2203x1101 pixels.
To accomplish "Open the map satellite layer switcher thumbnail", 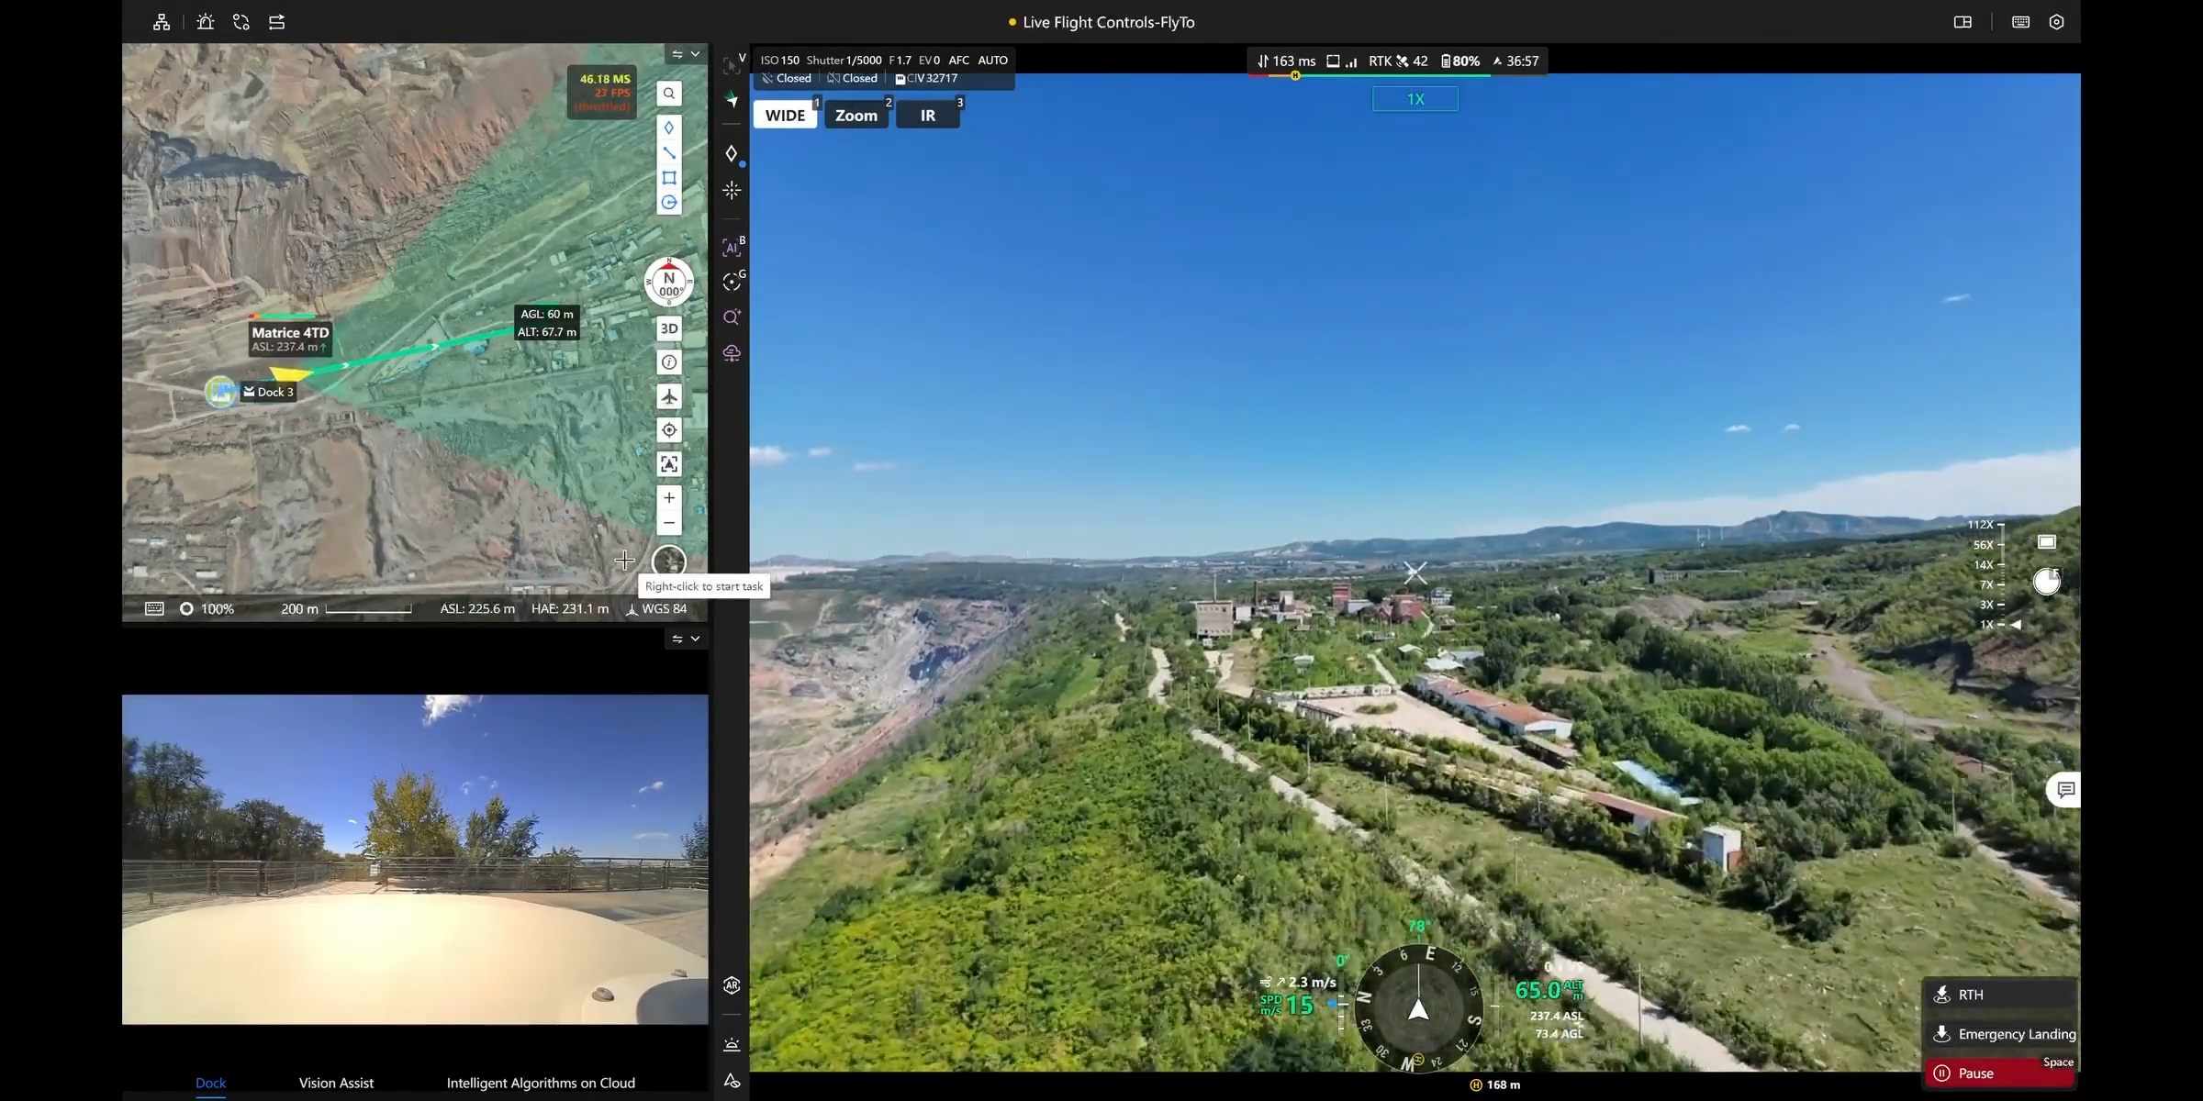I will [x=669, y=562].
